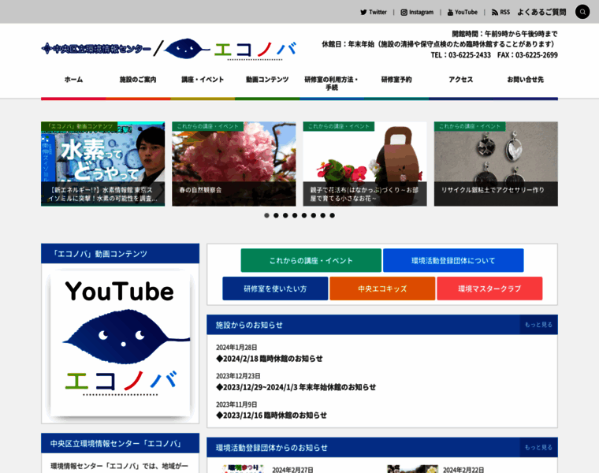599x473 pixels.
Task: Click the navy 研修室を使いたい方 button
Action: point(275,289)
